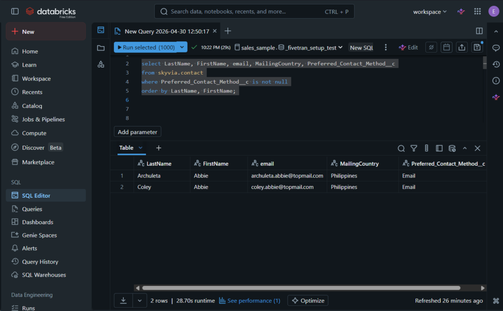503x311 pixels.
Task: Open the SQL editor panel icon beside query tab
Action: coord(101,30)
